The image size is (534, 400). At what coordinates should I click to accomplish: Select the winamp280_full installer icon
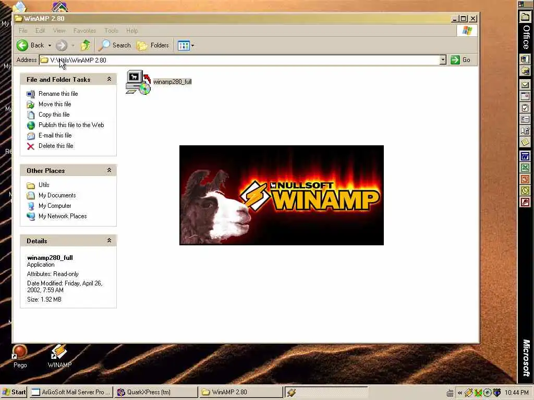tap(138, 82)
